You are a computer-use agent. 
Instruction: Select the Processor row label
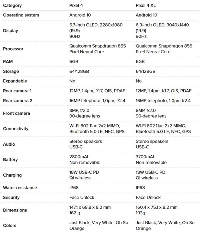tap(13, 49)
